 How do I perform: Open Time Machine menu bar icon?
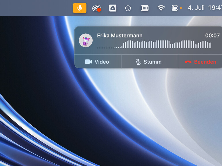(x=128, y=8)
